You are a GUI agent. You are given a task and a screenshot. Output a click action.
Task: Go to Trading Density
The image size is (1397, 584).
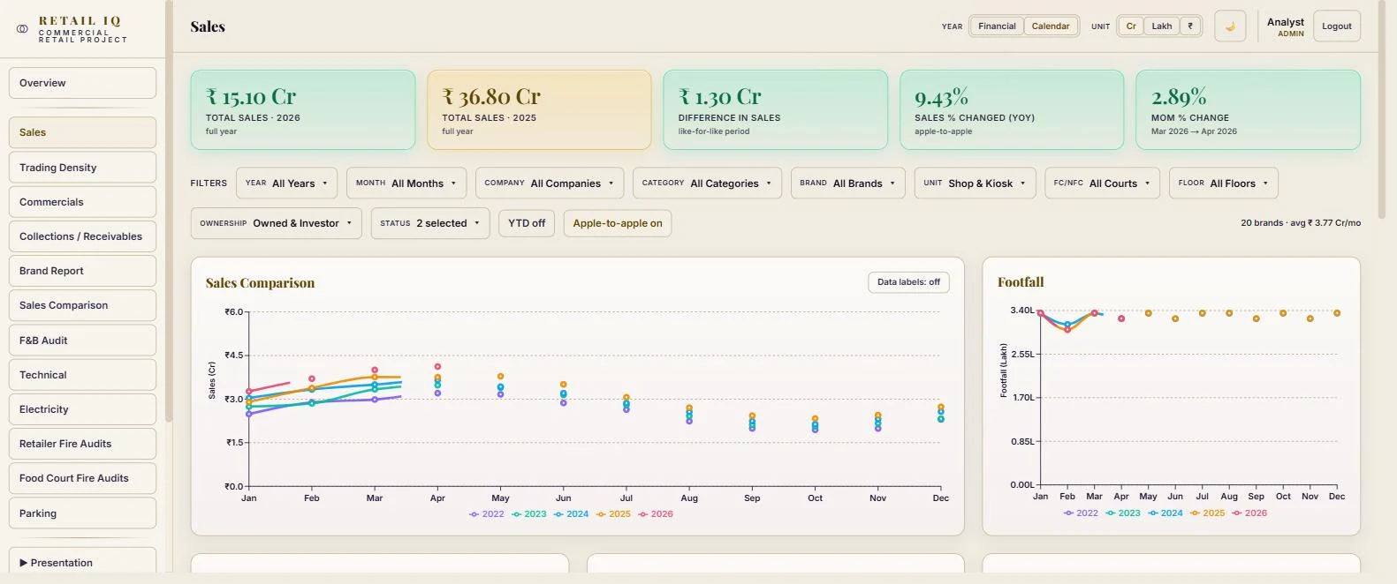pos(82,168)
